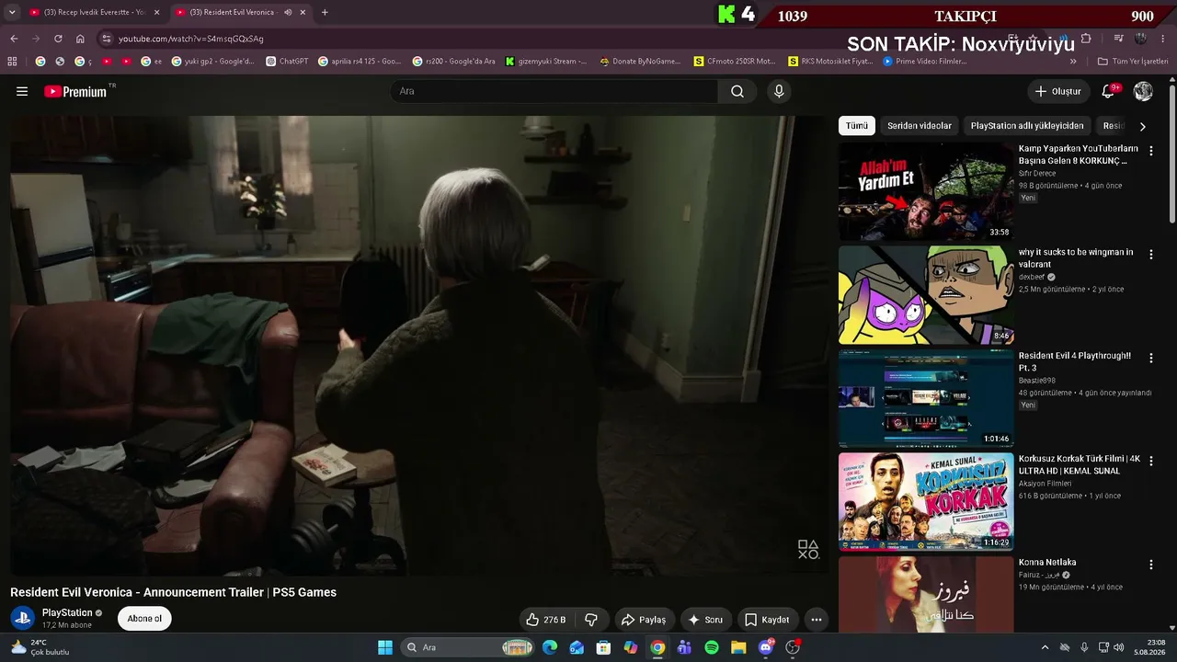Open Korkusuz Korkak Türk Filmi thumbnail
This screenshot has height=662, width=1177.
click(926, 502)
